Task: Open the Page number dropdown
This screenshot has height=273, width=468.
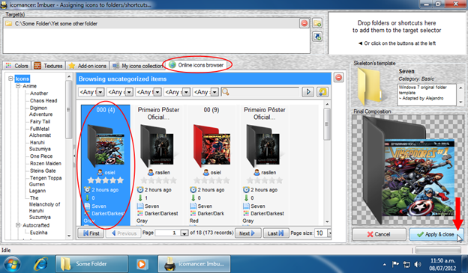Action: click(x=184, y=233)
